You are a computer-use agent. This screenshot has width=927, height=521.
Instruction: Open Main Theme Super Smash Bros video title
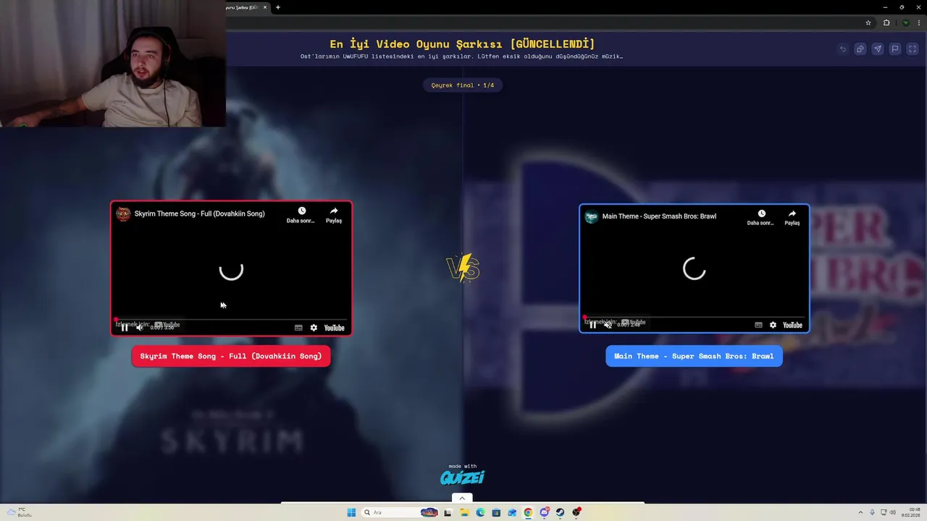point(659,216)
